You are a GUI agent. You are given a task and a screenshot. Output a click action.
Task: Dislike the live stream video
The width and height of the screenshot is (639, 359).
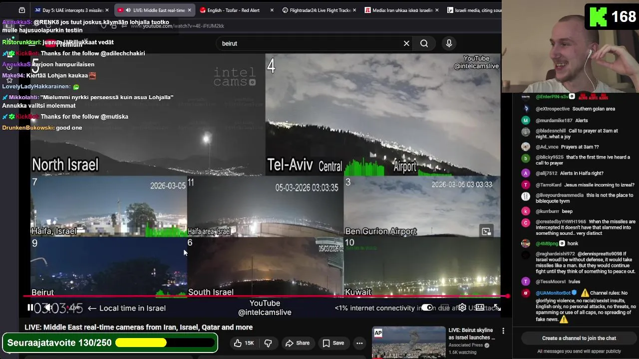coord(268,343)
